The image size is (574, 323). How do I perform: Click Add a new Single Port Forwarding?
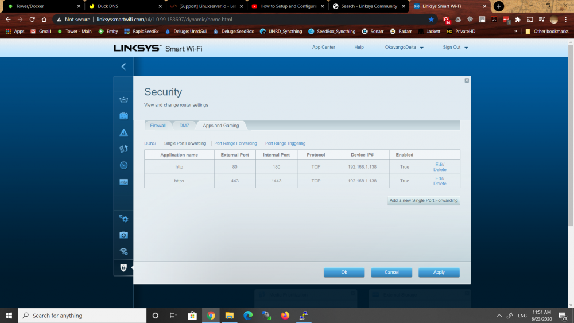click(424, 200)
